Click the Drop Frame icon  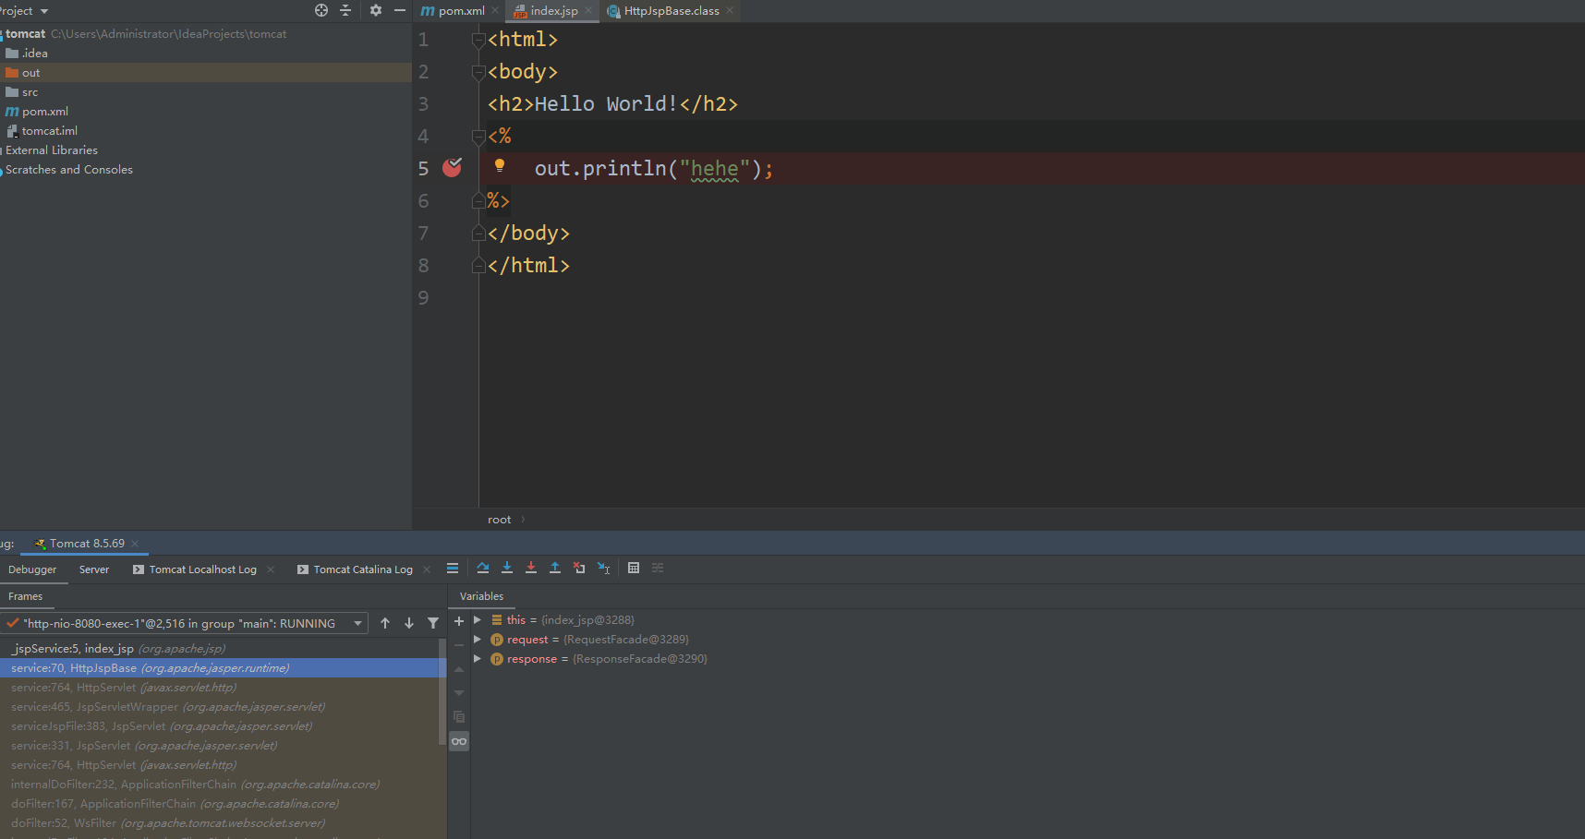(x=579, y=568)
